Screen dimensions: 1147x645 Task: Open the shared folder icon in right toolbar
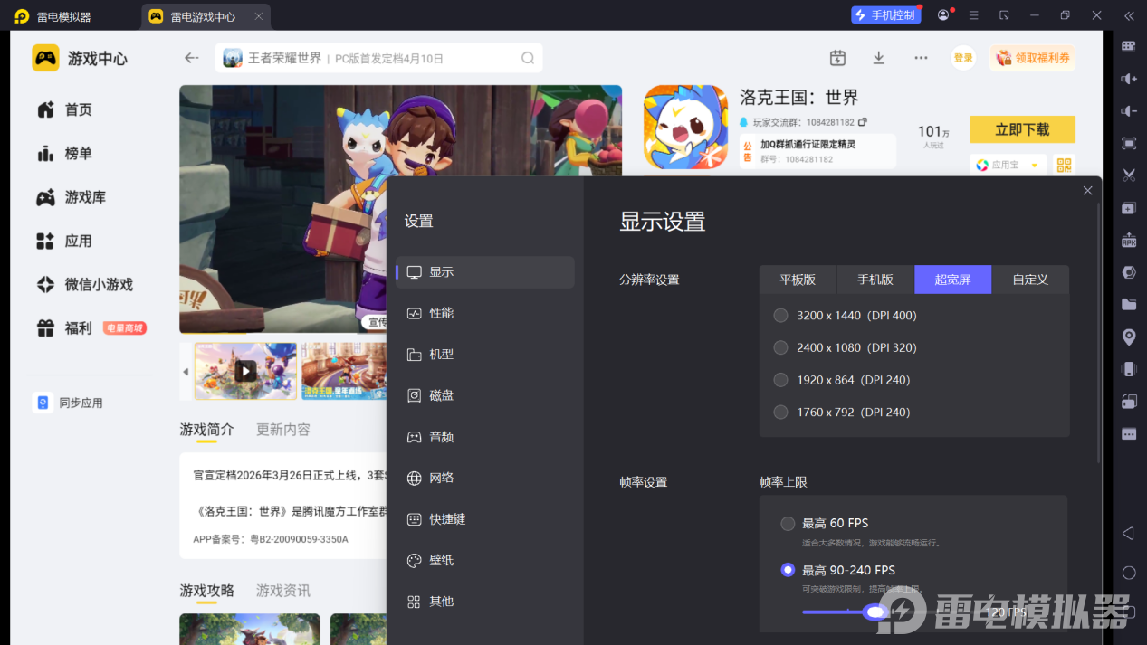point(1129,305)
